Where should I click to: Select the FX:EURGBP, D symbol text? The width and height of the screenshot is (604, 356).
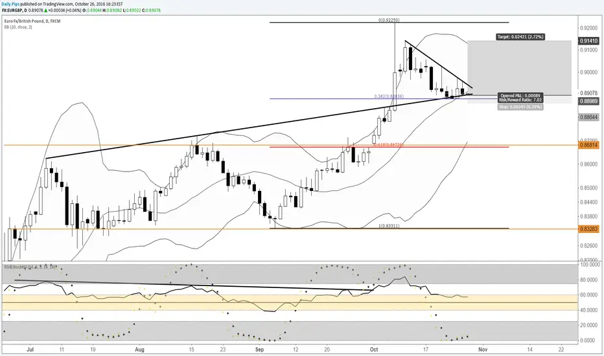pyautogui.click(x=15, y=10)
